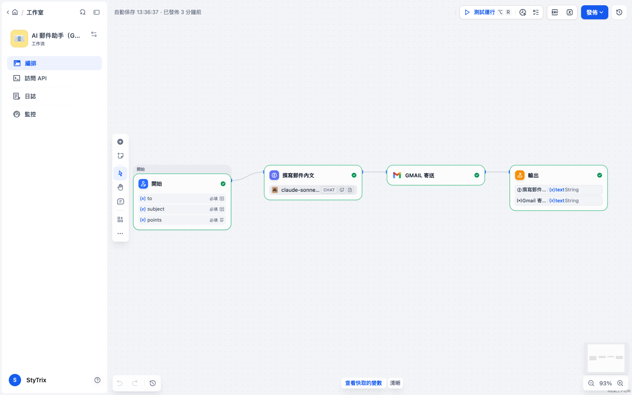Select the GMAIL 寄送 node
This screenshot has width=632, height=395.
(436, 175)
